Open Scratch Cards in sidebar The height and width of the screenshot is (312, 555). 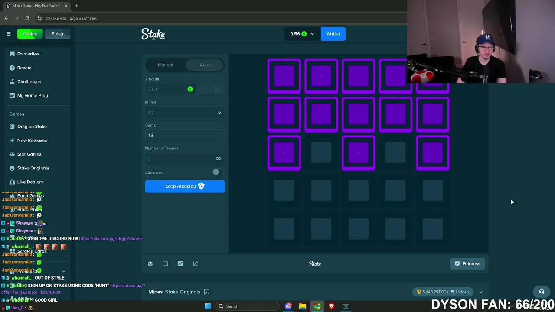point(32,251)
